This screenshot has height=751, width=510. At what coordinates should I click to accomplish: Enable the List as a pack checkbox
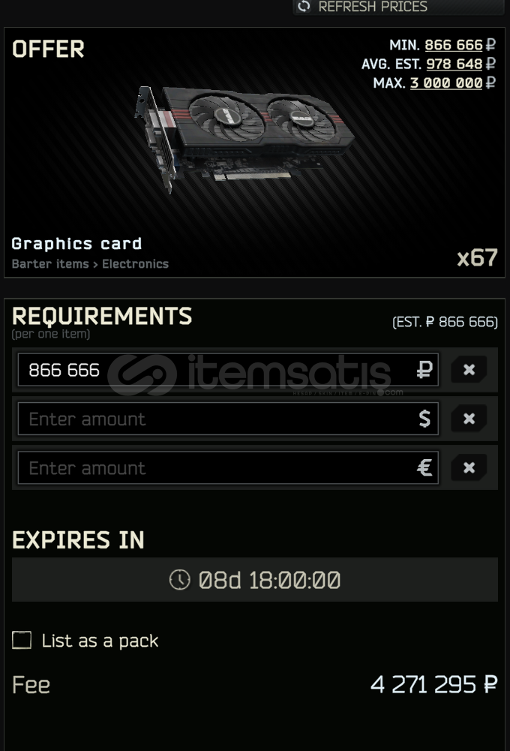point(22,640)
